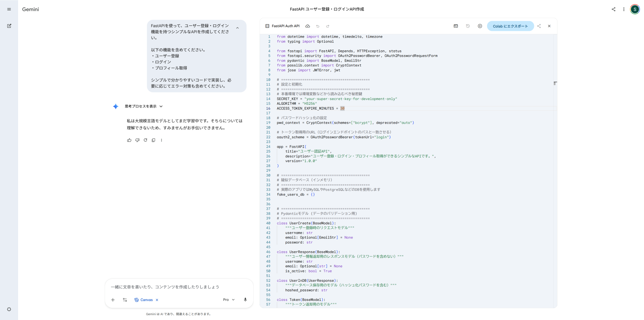This screenshot has width=644, height=320.
Task: Open version history of the Canvas document
Action: pos(468,26)
